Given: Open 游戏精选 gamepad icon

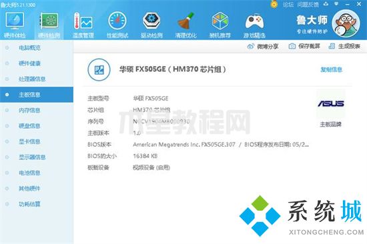Looking at the screenshot, I should [x=254, y=25].
